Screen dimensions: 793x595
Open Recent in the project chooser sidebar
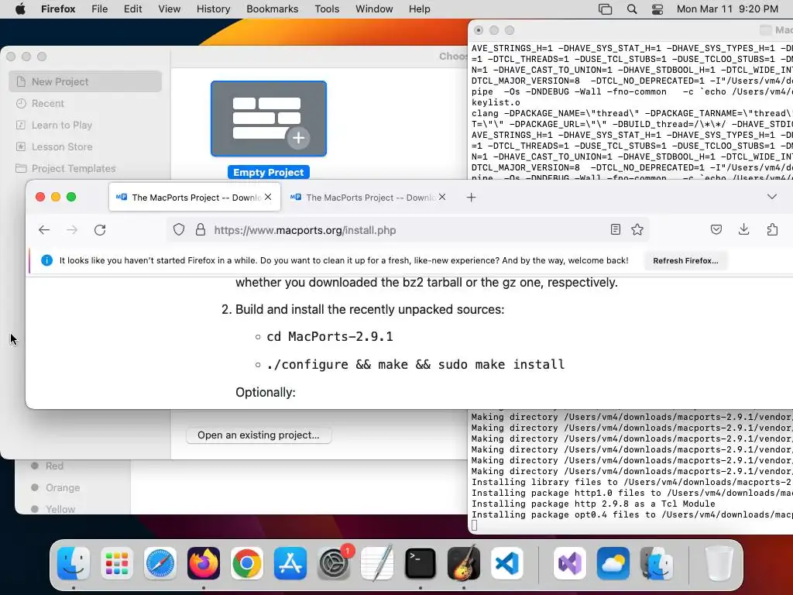point(85,103)
